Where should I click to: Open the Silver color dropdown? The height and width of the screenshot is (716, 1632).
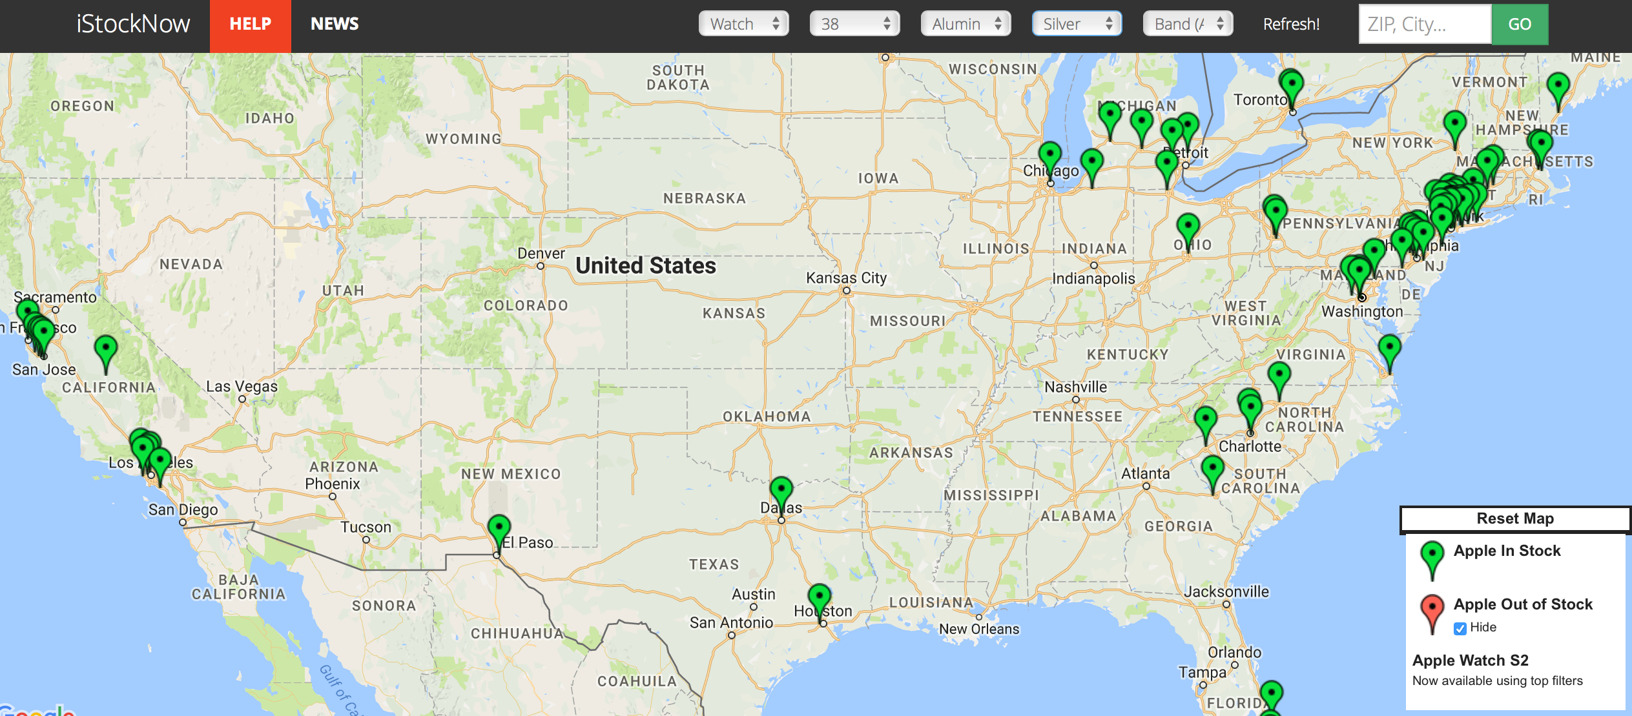tap(1077, 24)
